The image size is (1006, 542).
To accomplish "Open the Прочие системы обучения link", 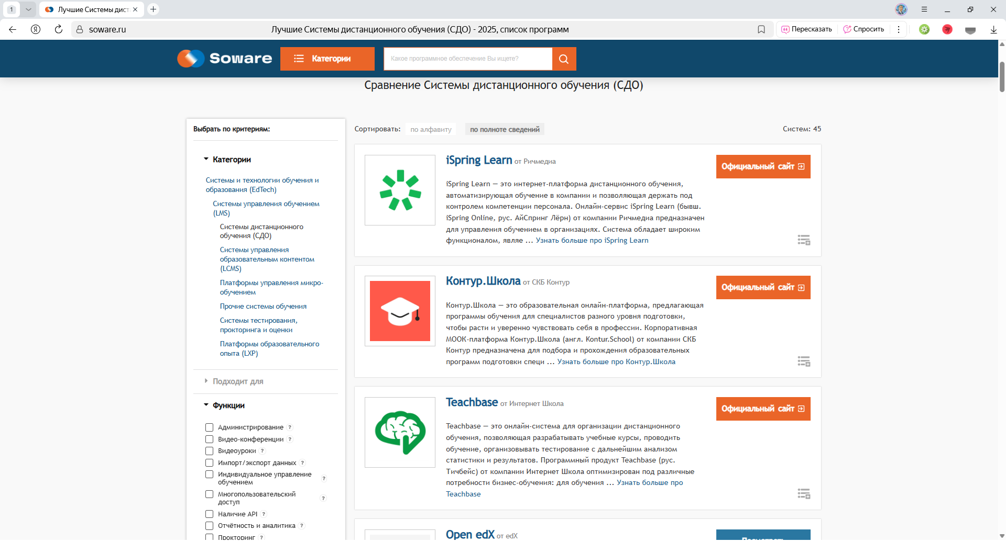I will coord(263,307).
